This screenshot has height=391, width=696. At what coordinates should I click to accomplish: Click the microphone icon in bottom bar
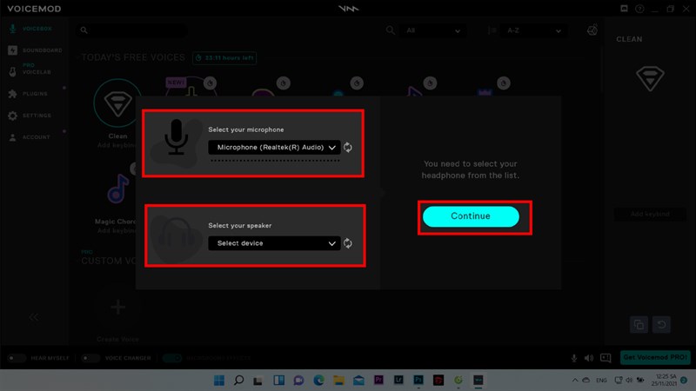[574, 358]
